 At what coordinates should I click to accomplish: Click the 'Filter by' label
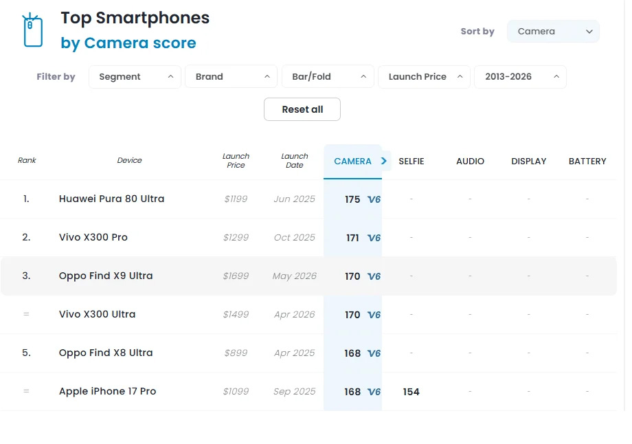tap(56, 76)
